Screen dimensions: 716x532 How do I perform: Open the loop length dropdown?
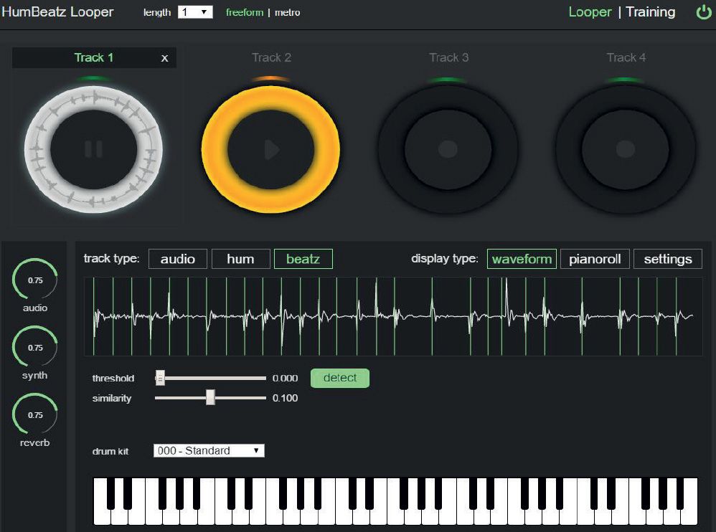[x=195, y=11]
